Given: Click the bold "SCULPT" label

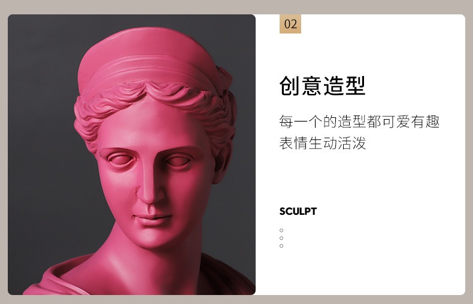Looking at the screenshot, I should 298,211.
